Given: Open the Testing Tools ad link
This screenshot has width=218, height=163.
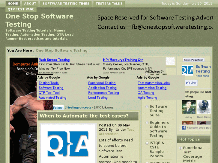Looking at the screenshot, I should [x=49, y=83].
